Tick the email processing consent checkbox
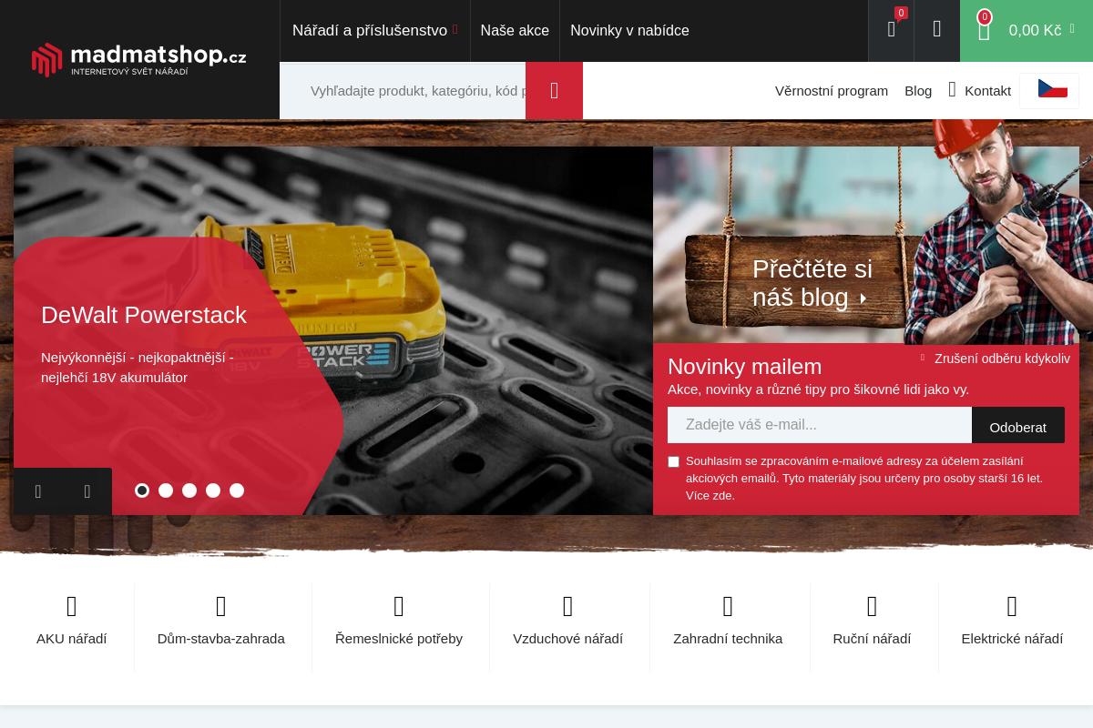This screenshot has width=1093, height=728. (673, 461)
